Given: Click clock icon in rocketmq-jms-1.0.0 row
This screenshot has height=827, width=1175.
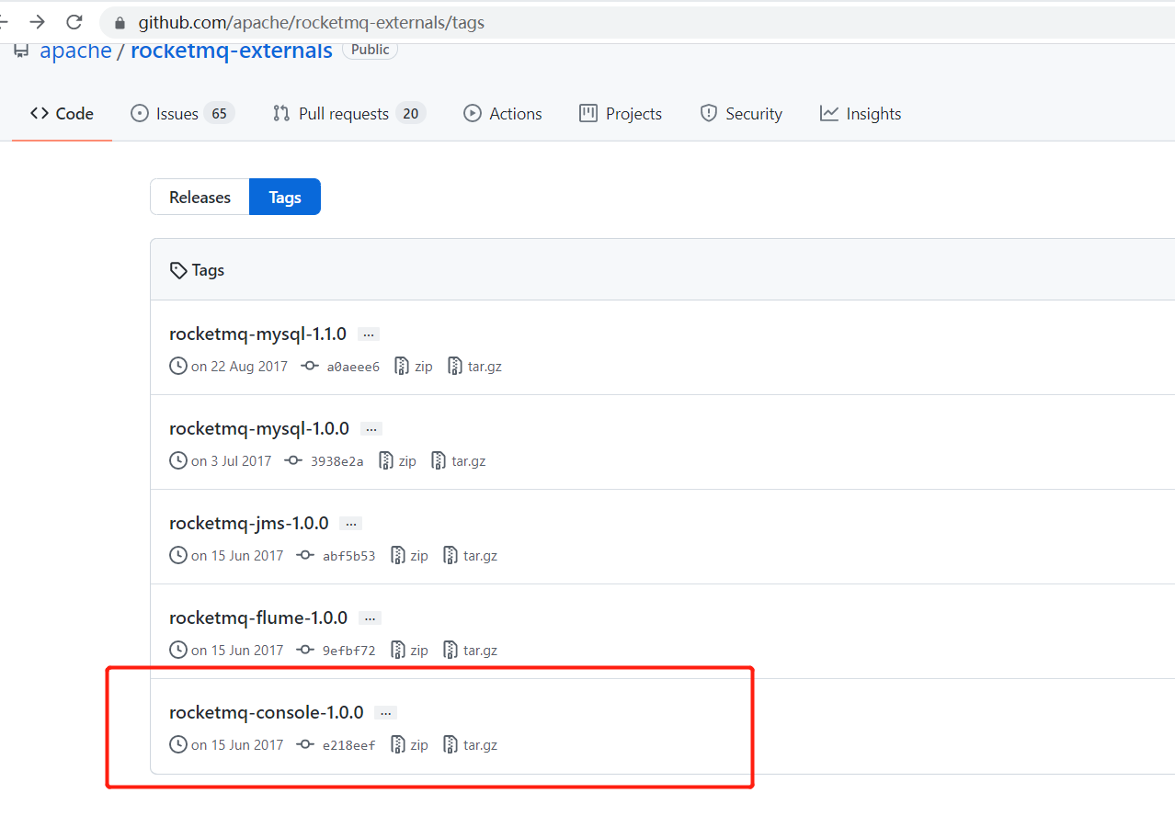Looking at the screenshot, I should pyautogui.click(x=178, y=555).
